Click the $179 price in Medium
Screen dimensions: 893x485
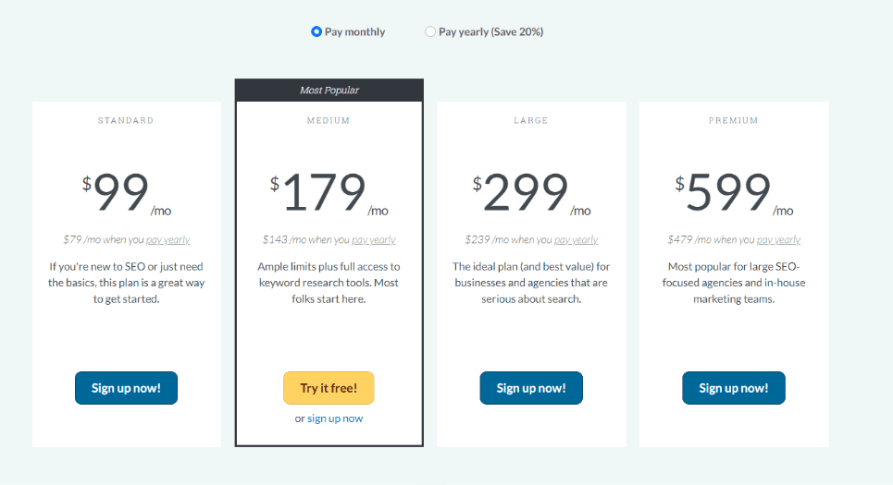tap(326, 194)
